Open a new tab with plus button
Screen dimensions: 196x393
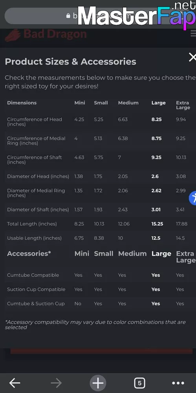click(x=98, y=383)
